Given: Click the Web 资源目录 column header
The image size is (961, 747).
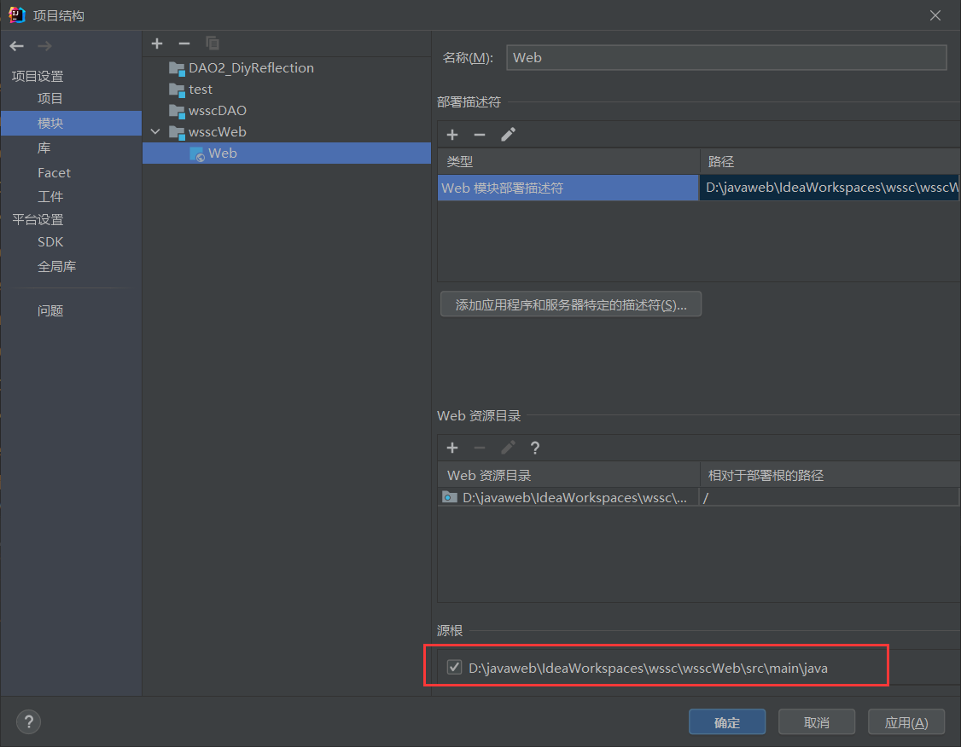Looking at the screenshot, I should tap(568, 475).
